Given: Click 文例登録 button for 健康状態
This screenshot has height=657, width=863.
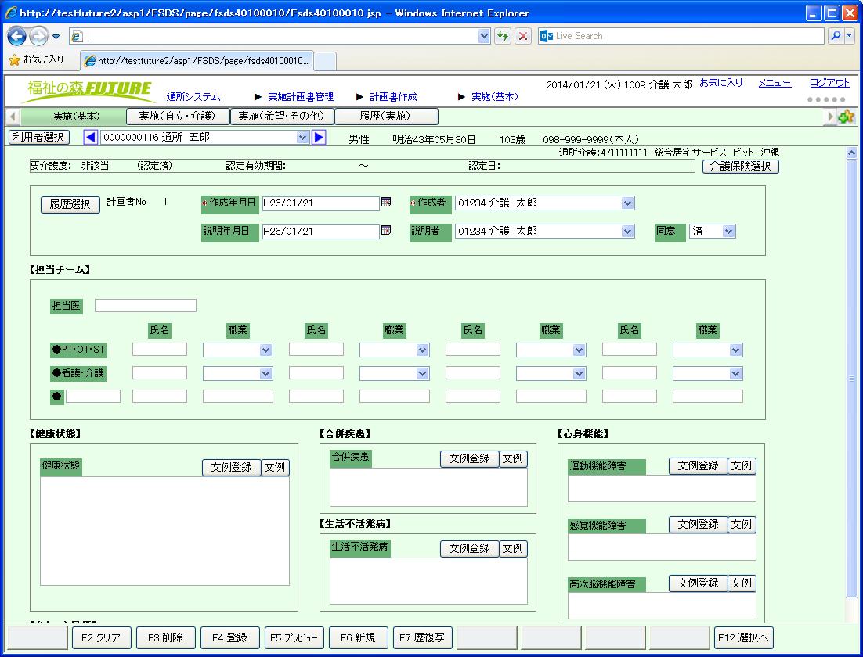Looking at the screenshot, I should click(231, 467).
